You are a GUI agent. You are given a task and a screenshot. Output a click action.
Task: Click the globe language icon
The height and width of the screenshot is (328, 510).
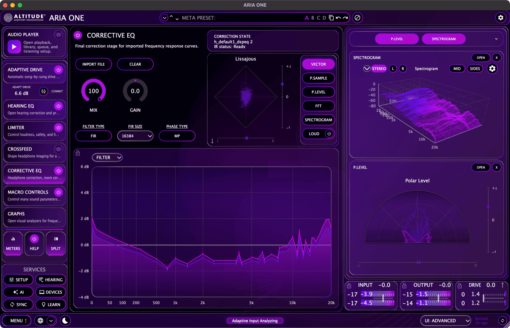coord(40,321)
